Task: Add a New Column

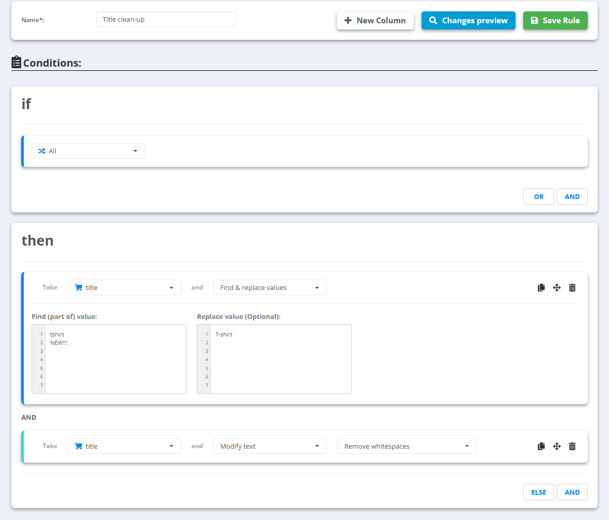Action: [375, 20]
